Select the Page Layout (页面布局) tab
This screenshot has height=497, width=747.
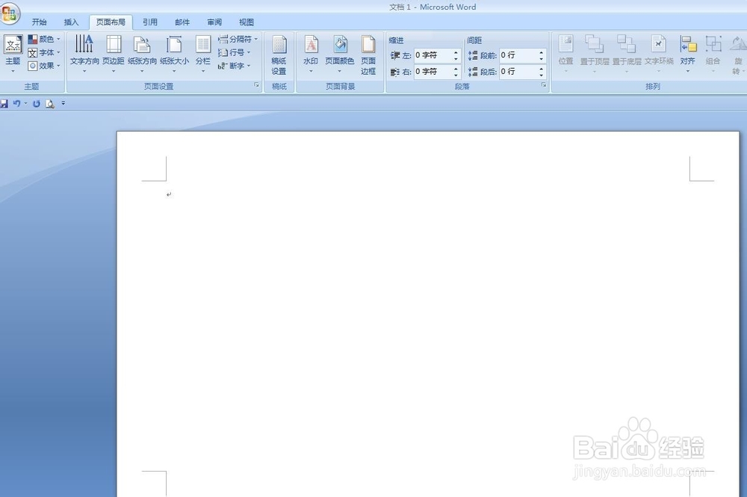click(x=111, y=22)
